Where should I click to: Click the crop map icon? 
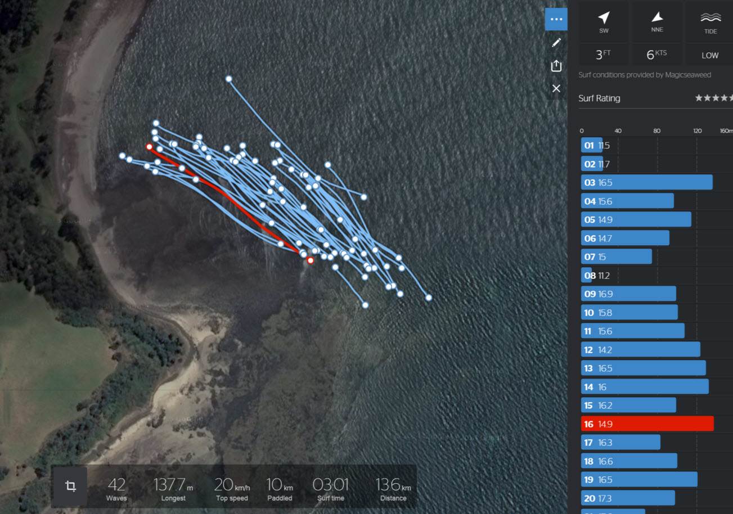(x=70, y=486)
